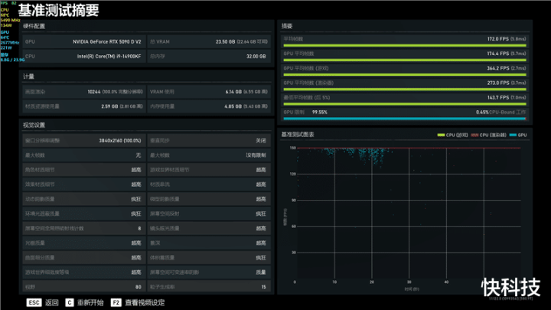Click the 视野 value 80 row

tap(84, 287)
